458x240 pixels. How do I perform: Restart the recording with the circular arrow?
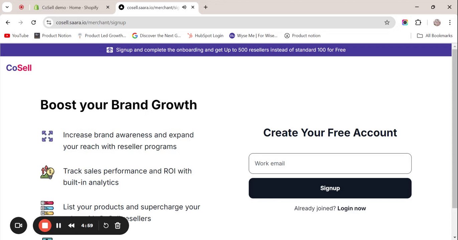click(106, 226)
